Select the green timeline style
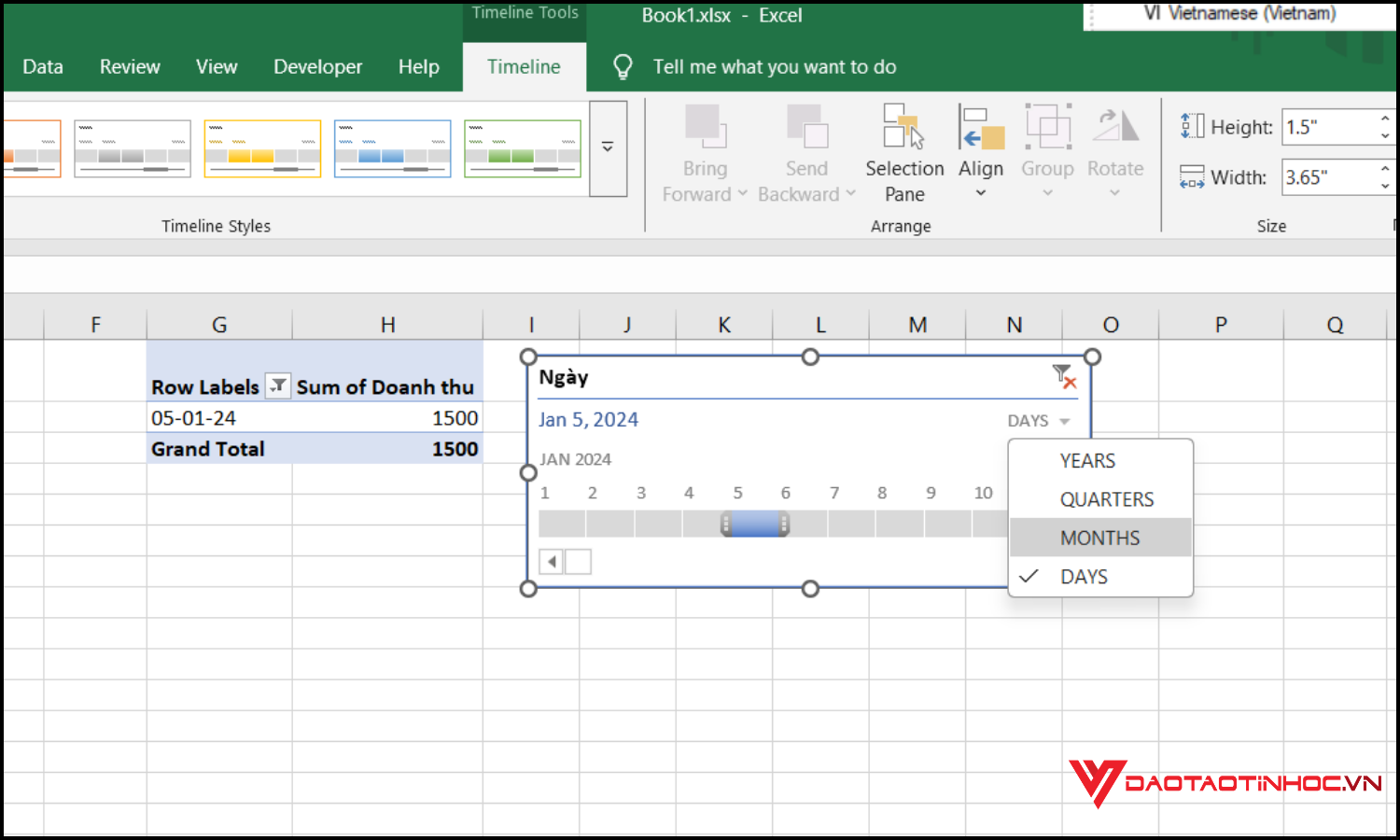 coord(523,147)
